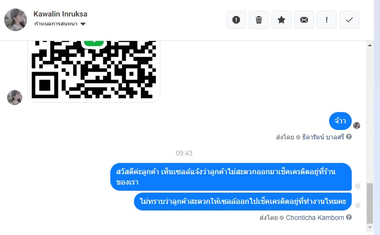380x235 pixels.
Task: Flag conversation with the exclamation mark button
Action: pyautogui.click(x=326, y=20)
